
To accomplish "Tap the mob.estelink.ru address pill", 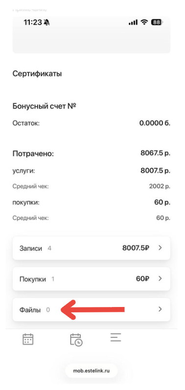I will pyautogui.click(x=91, y=371).
